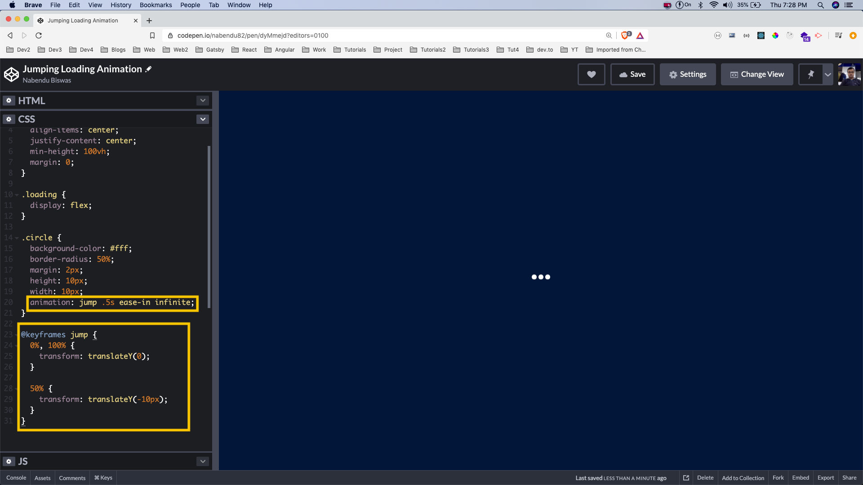
Task: Toggle the Console panel
Action: tap(16, 478)
